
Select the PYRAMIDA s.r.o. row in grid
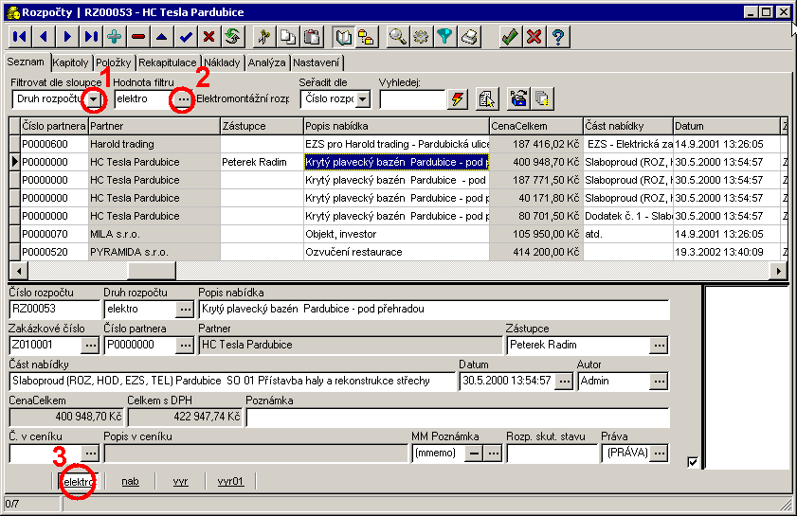128,252
